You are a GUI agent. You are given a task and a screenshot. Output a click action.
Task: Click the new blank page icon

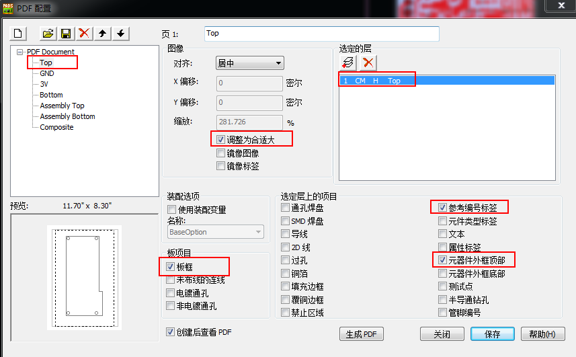click(x=18, y=34)
